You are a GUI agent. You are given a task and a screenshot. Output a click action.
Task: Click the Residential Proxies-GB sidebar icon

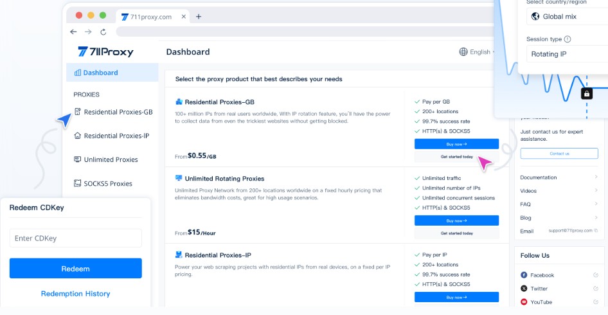pyautogui.click(x=78, y=112)
